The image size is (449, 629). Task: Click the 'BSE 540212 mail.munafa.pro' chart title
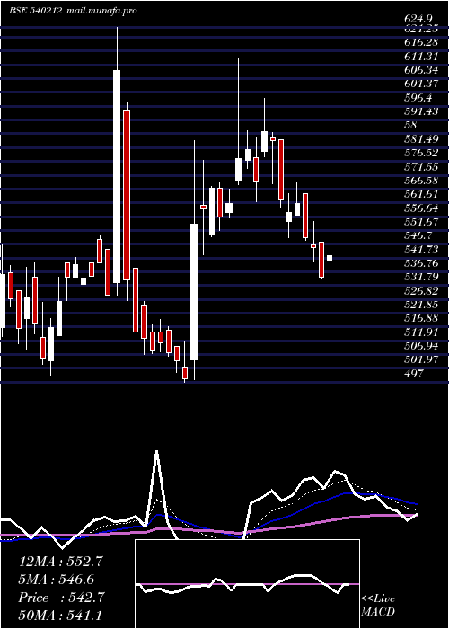pos(74,11)
